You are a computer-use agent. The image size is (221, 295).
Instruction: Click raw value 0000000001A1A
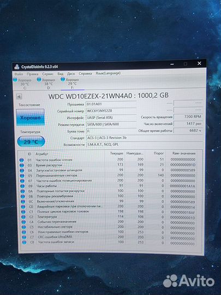click(x=183, y=186)
